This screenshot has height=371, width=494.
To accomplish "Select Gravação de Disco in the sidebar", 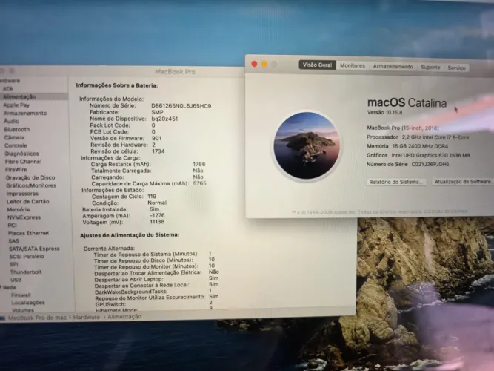I will pyautogui.click(x=30, y=177).
